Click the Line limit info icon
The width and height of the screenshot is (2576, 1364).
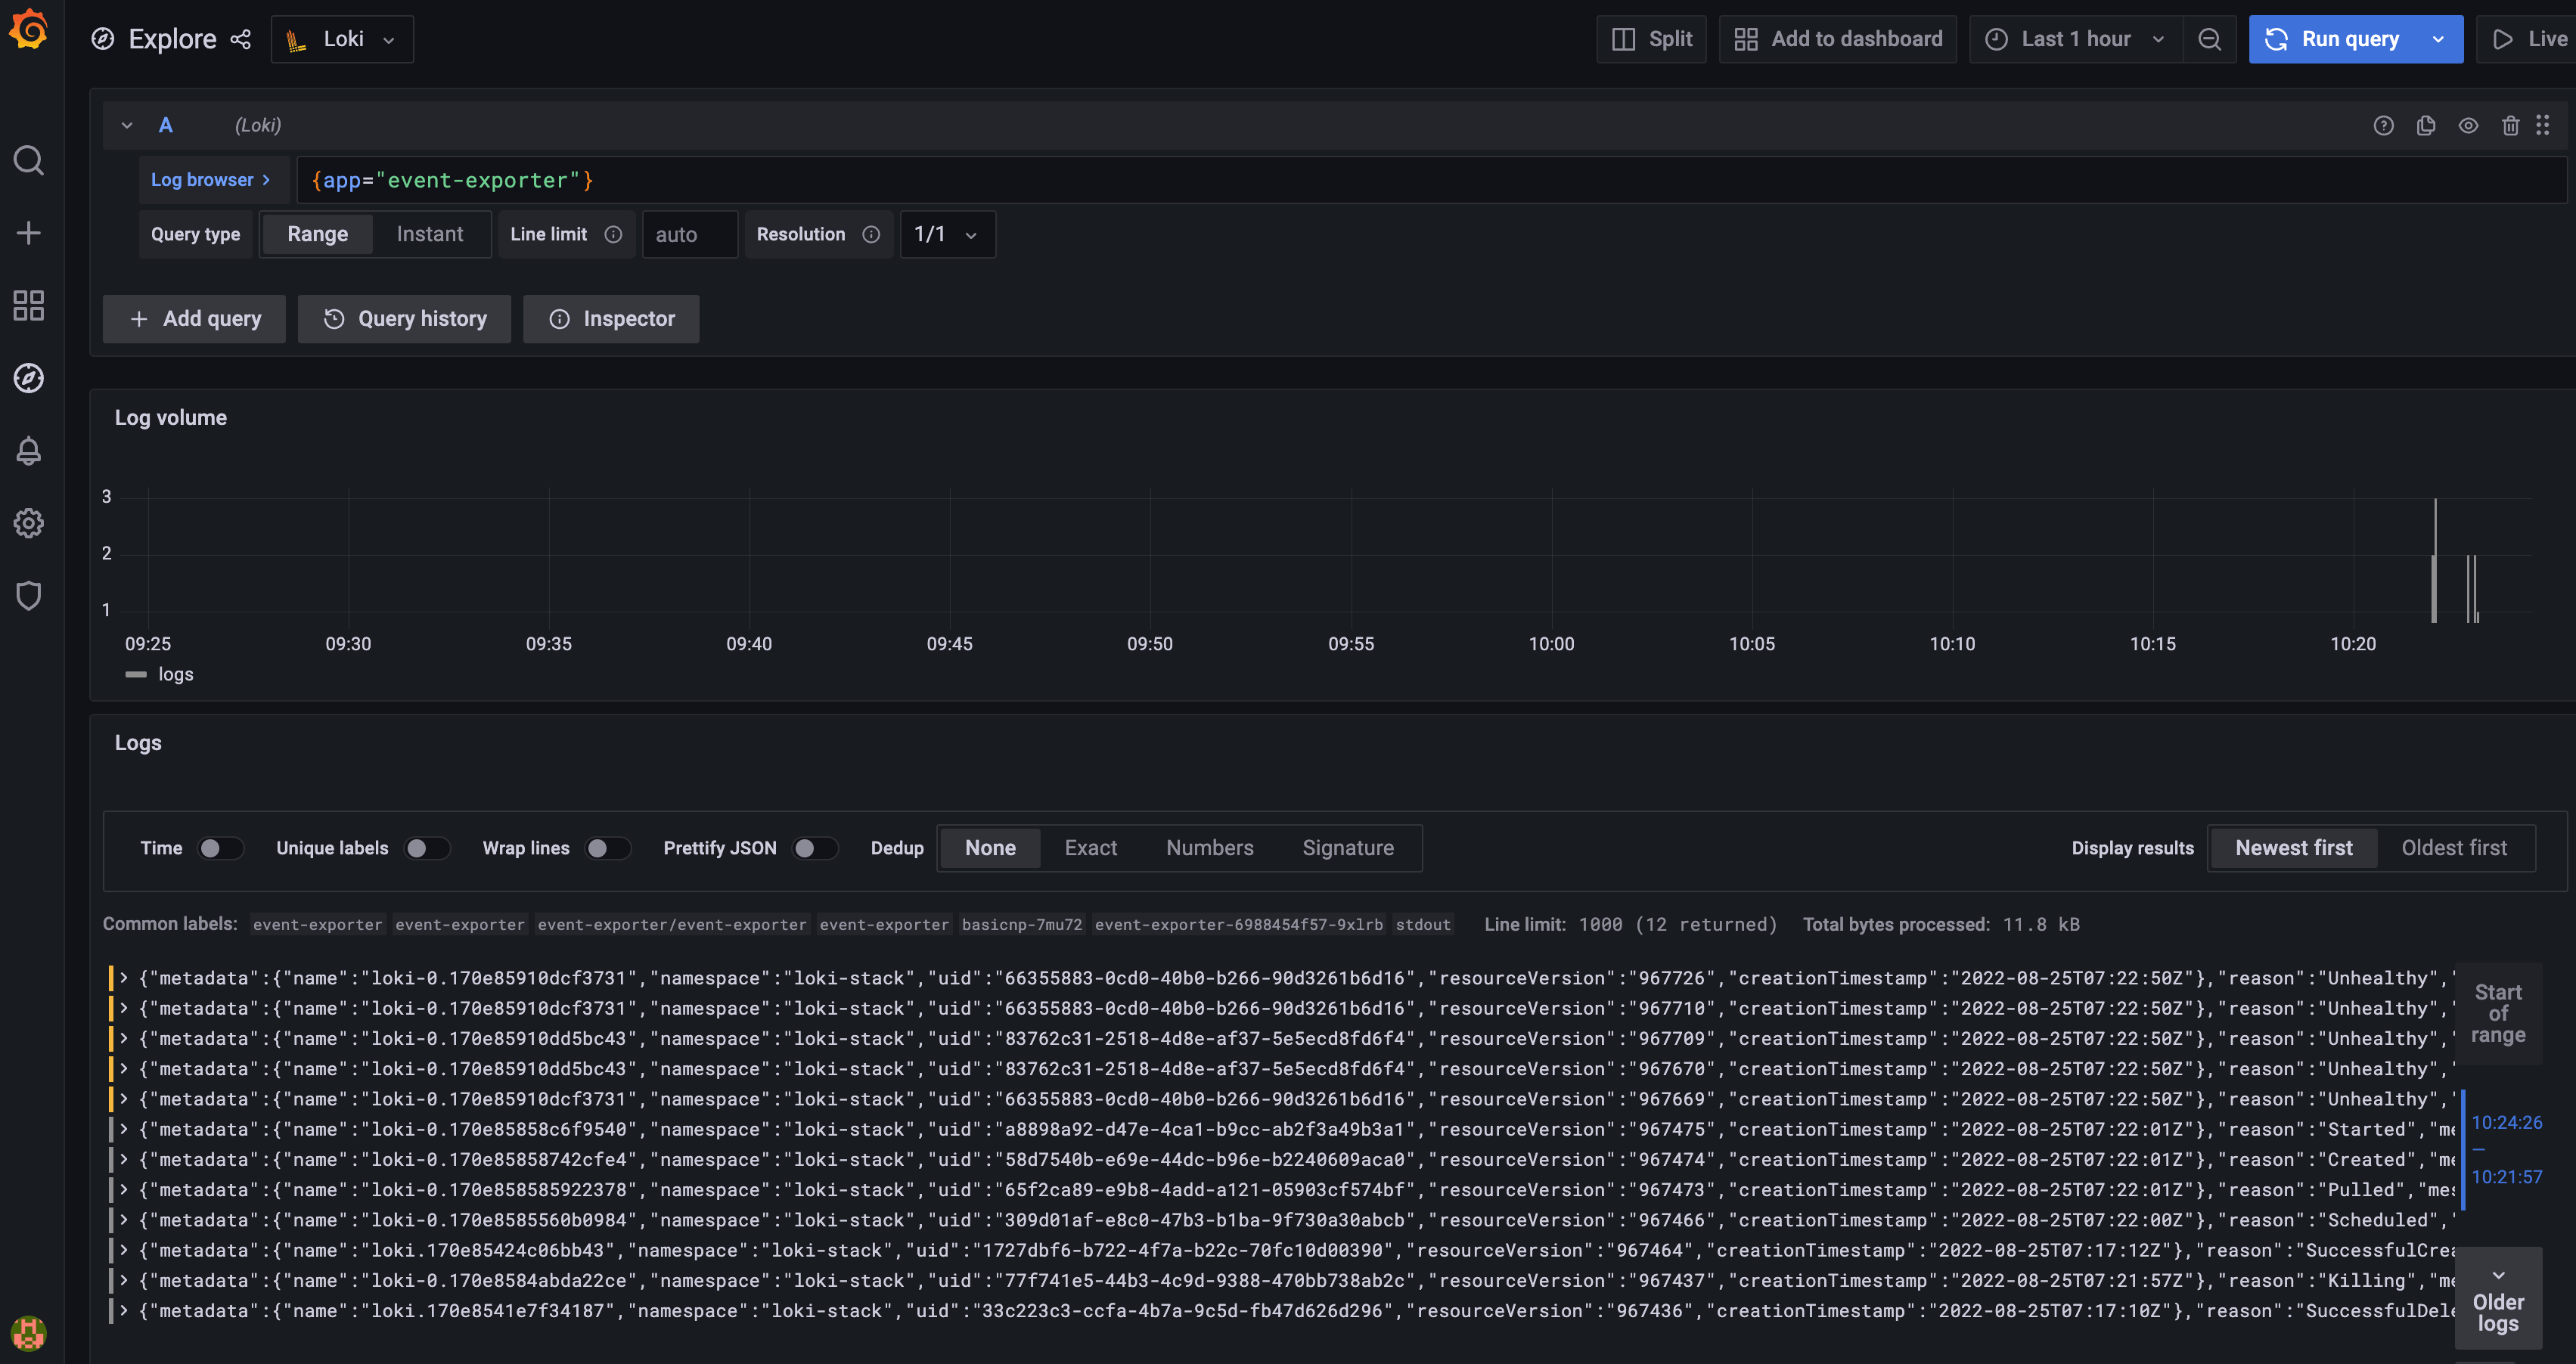click(x=613, y=234)
